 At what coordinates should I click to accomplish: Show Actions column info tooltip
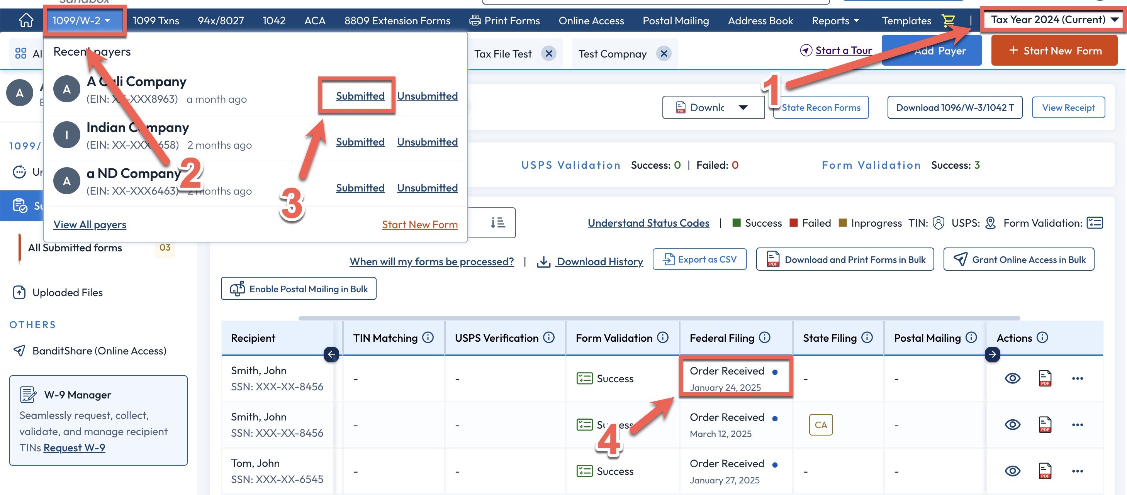pos(1042,337)
